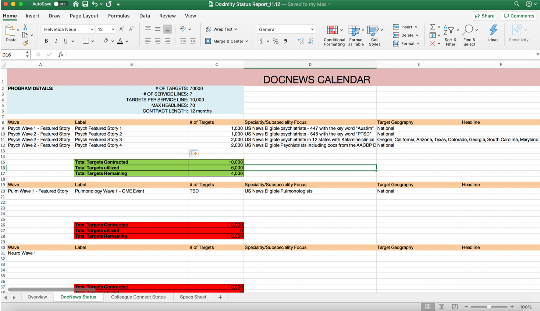This screenshot has height=311, width=540.
Task: Open the Comments pane
Action: click(519, 16)
